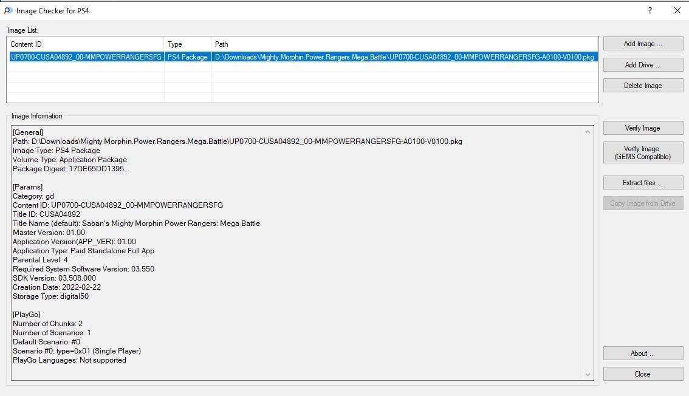
Task: Click the Title Name (default) line
Action: coord(136,224)
